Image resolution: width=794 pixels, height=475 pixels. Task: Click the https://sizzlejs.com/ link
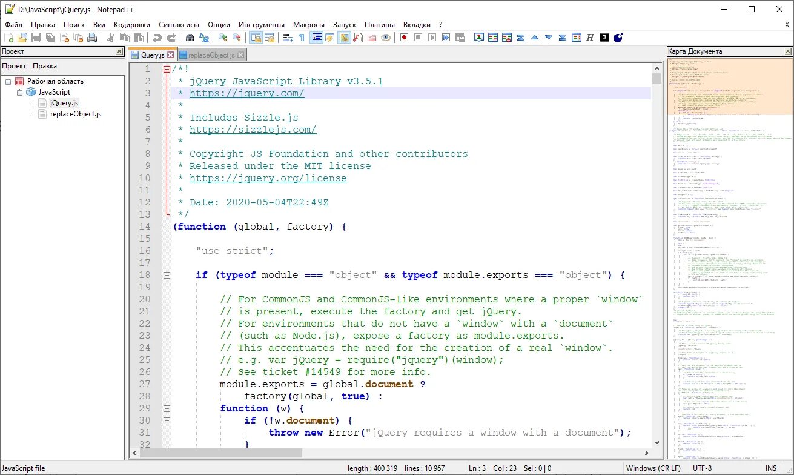(253, 130)
